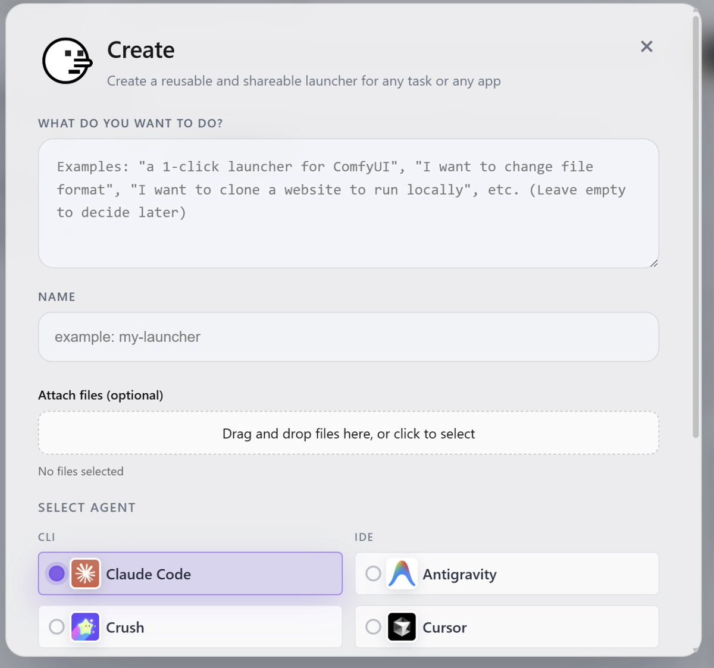Image resolution: width=714 pixels, height=668 pixels.
Task: Click the Name input field
Action: (348, 337)
